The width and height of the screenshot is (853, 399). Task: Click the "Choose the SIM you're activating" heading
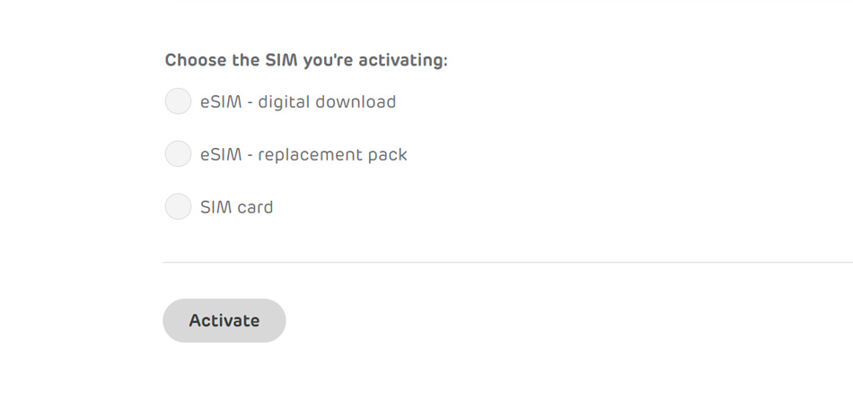(x=306, y=60)
